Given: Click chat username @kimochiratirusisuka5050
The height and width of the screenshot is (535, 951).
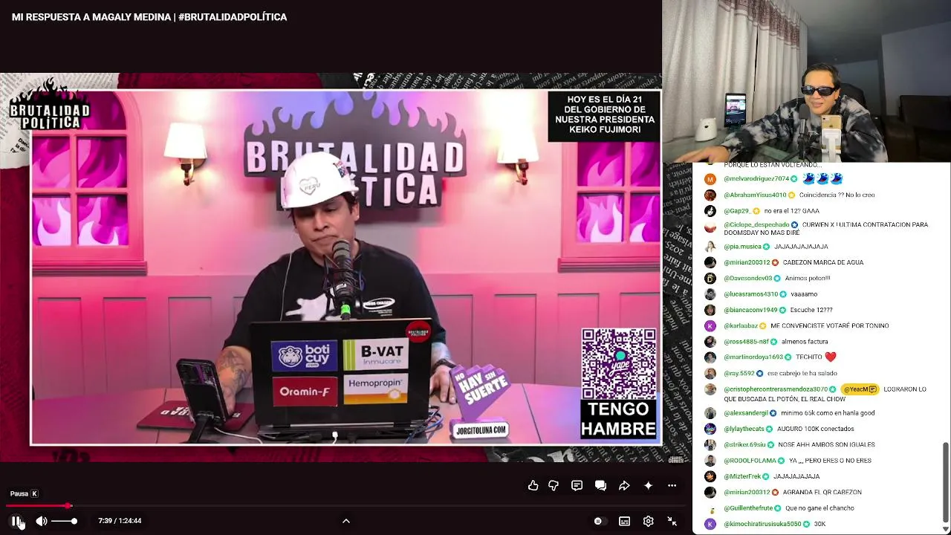Looking at the screenshot, I should pyautogui.click(x=762, y=524).
